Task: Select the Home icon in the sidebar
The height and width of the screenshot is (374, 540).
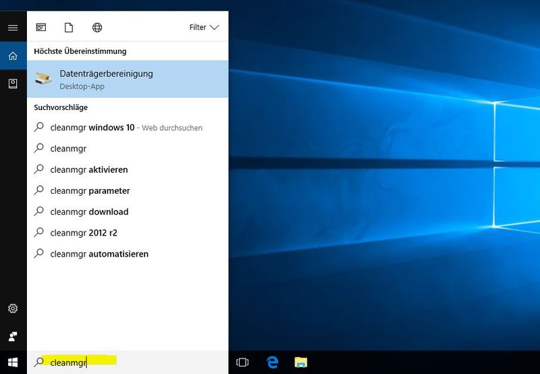Action: [13, 55]
